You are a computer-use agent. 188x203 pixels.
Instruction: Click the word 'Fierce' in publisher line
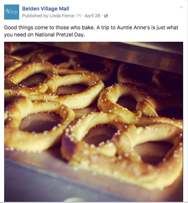[68, 16]
